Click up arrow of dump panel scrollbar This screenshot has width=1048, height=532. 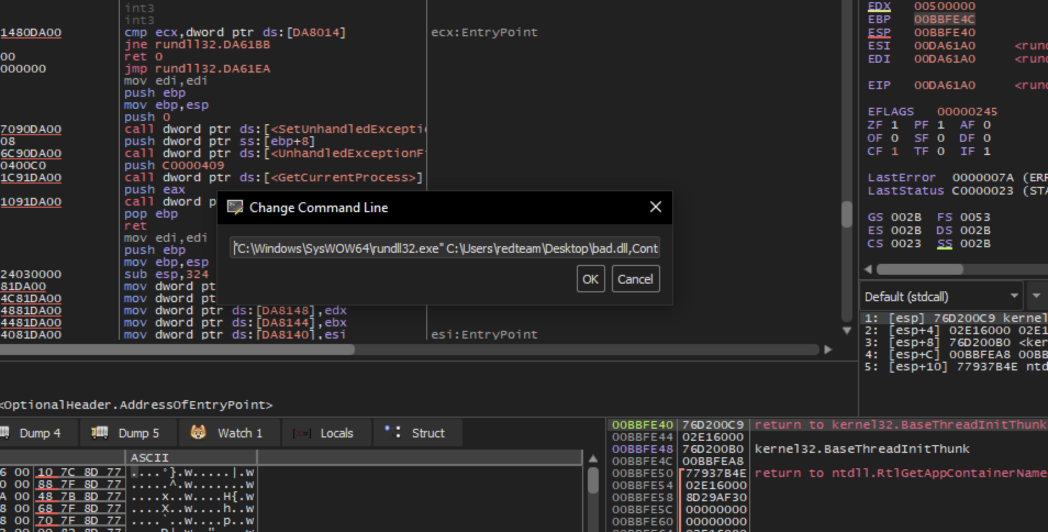point(593,458)
